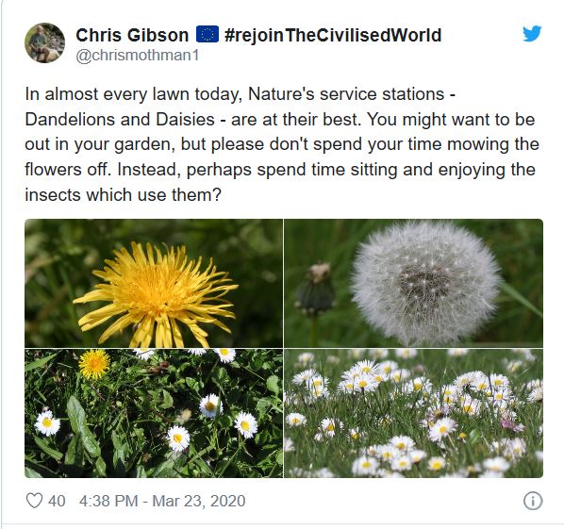Open the Chris Gibson display name
This screenshot has width=564, height=529.
click(132, 35)
